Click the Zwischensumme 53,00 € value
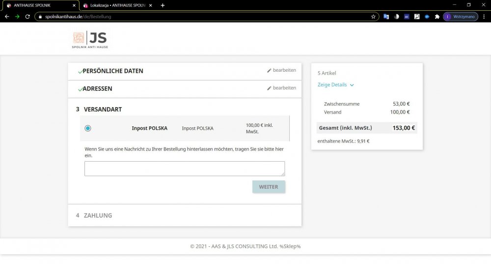This screenshot has width=491, height=264. click(402, 104)
